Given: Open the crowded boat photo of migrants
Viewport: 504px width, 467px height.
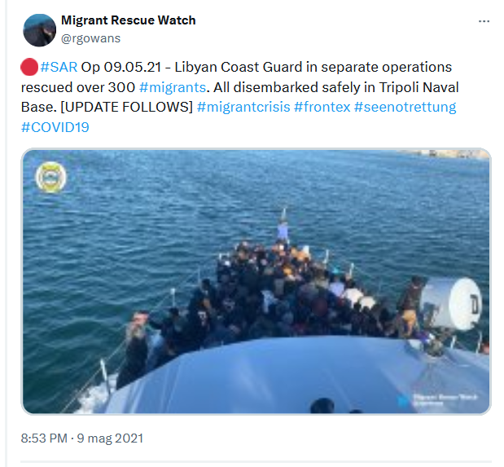Looking at the screenshot, I should 256,281.
